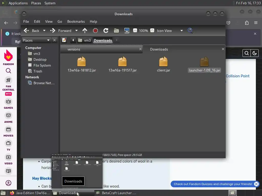Close the versions tab
Screen dimensions: 262x196
point(140,49)
